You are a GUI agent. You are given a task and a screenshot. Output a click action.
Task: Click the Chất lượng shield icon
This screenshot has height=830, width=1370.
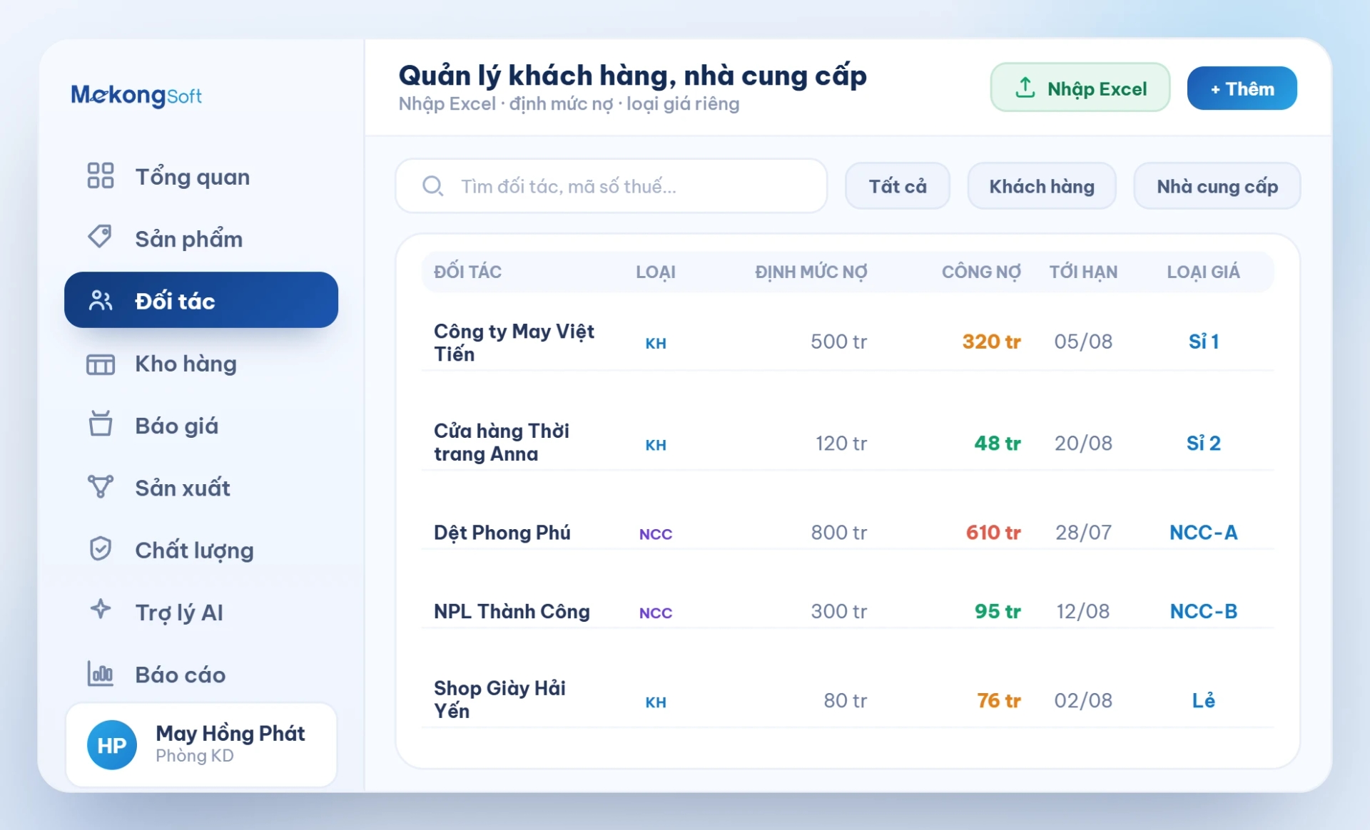[101, 548]
